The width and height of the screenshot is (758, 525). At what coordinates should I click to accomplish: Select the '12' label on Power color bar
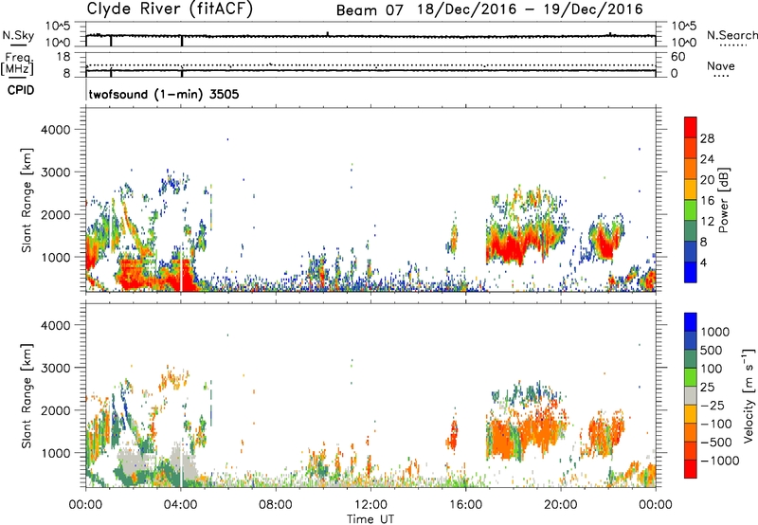click(x=707, y=222)
